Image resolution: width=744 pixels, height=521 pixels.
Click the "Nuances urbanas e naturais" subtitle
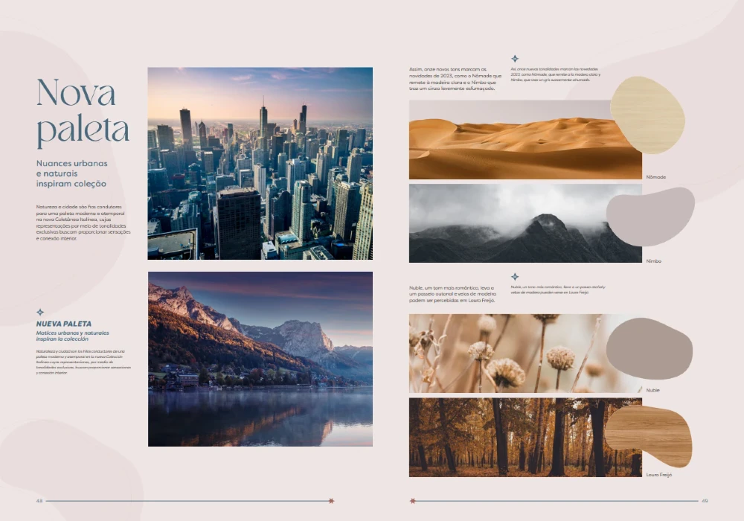[72, 173]
